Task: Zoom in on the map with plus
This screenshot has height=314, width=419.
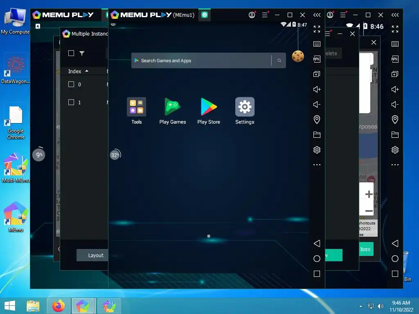Action: pyautogui.click(x=369, y=194)
